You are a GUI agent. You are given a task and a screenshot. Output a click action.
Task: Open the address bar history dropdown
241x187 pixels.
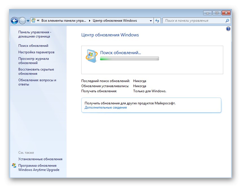[x=151, y=21]
